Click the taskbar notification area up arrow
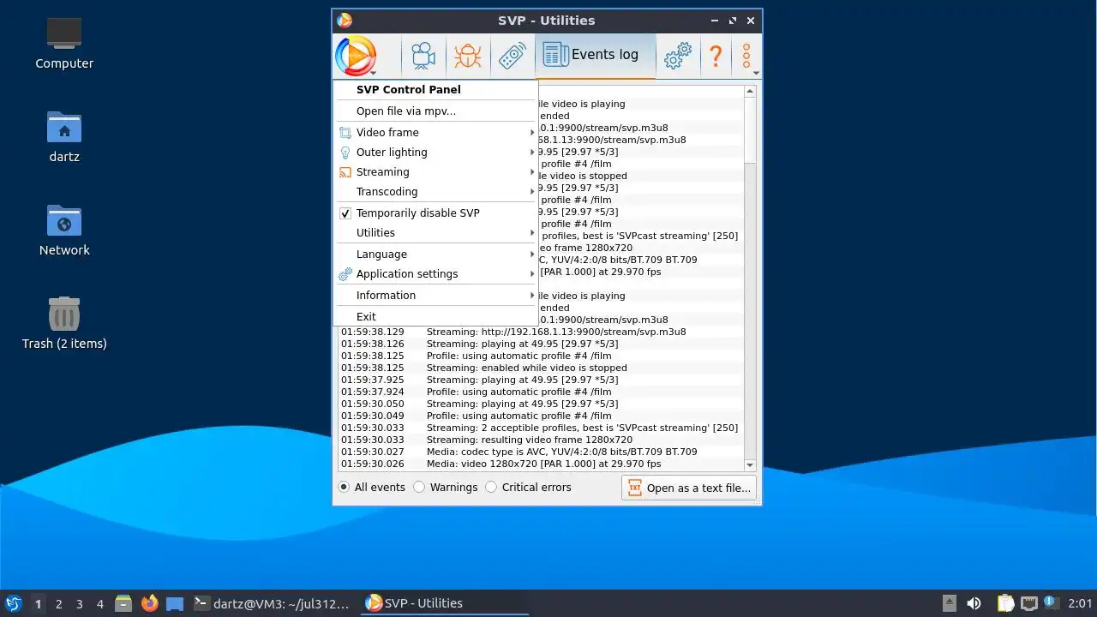The height and width of the screenshot is (617, 1097). 949,603
